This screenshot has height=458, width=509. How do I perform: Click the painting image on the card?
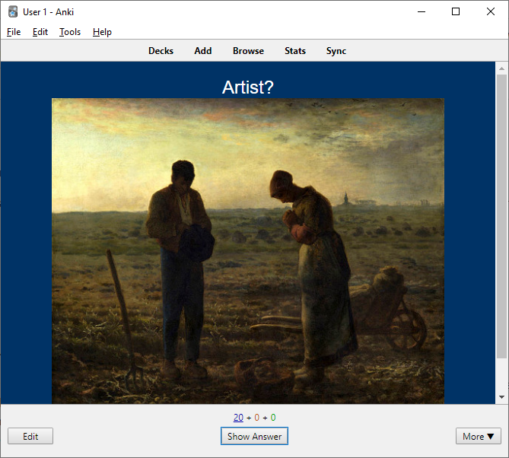click(x=248, y=251)
